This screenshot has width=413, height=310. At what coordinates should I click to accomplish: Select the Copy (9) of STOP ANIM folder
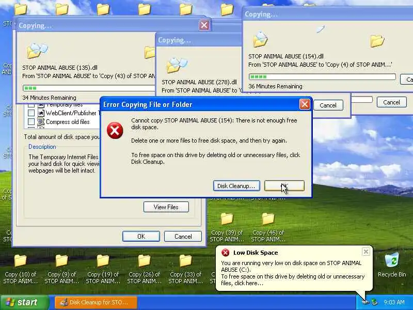(61, 269)
